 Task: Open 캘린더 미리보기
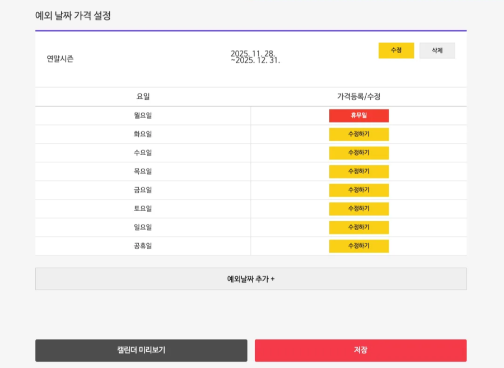click(141, 351)
